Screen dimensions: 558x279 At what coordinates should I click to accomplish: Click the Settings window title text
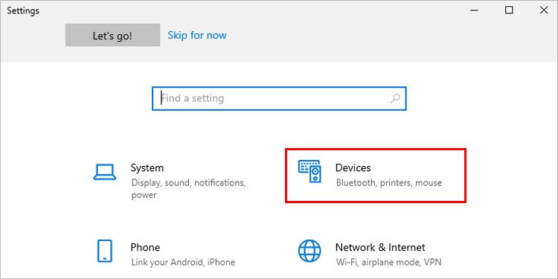pyautogui.click(x=23, y=10)
